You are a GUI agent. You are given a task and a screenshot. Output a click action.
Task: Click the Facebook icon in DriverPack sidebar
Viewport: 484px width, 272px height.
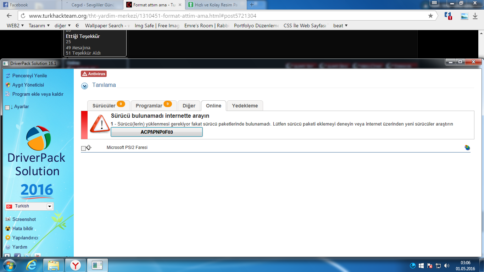tap(17, 255)
